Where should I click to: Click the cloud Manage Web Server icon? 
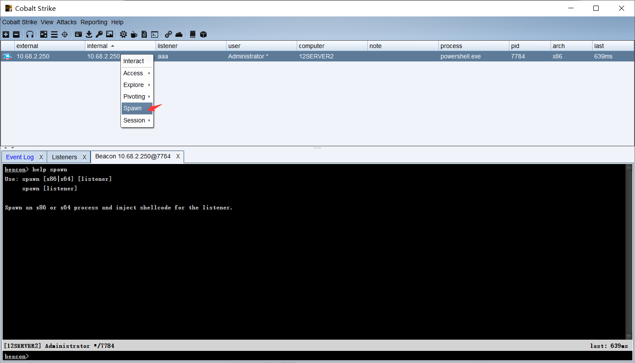(x=179, y=34)
